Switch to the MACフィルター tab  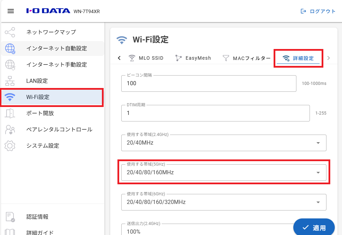pos(248,58)
